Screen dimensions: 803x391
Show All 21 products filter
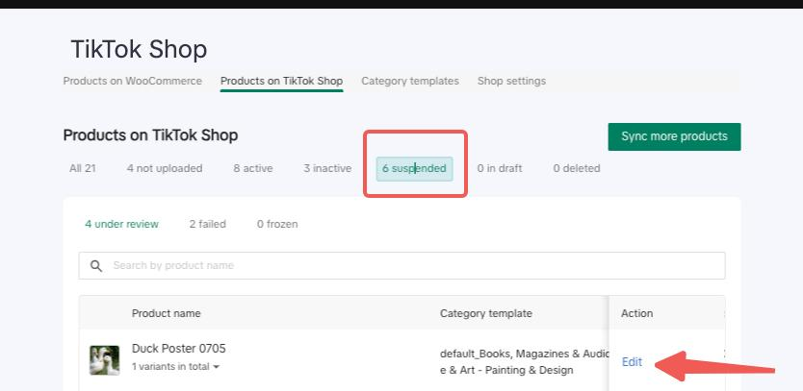point(83,168)
